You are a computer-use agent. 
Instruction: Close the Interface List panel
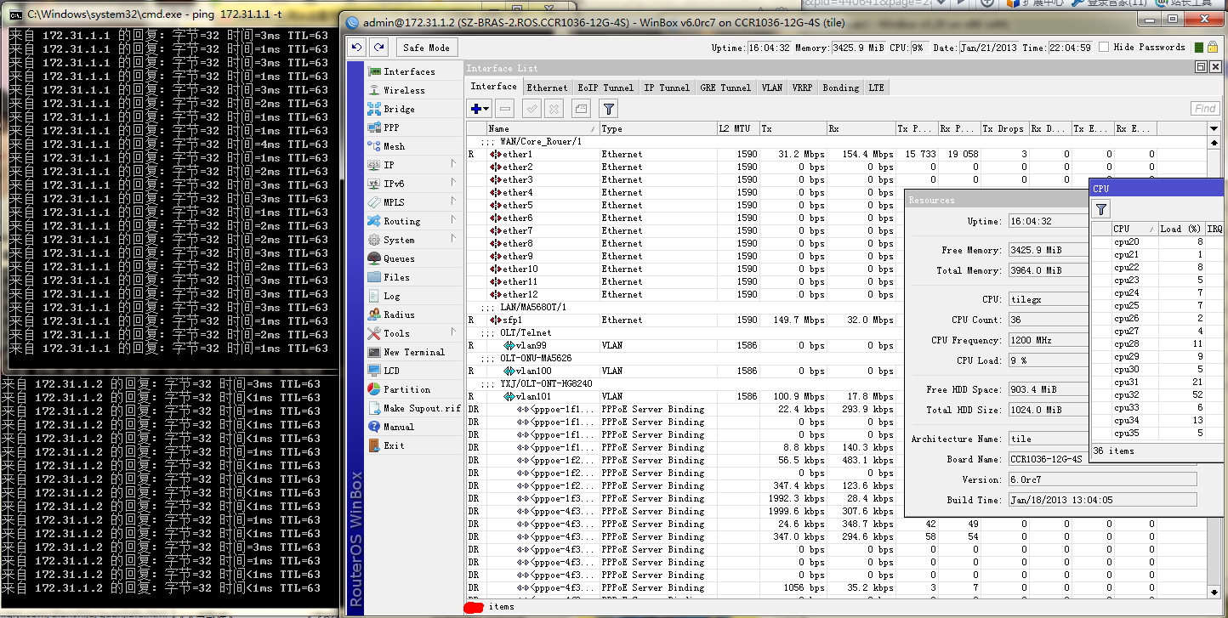click(x=1214, y=67)
